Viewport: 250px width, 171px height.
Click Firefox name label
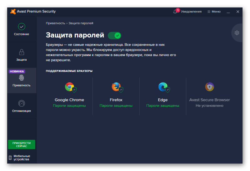[116, 100]
